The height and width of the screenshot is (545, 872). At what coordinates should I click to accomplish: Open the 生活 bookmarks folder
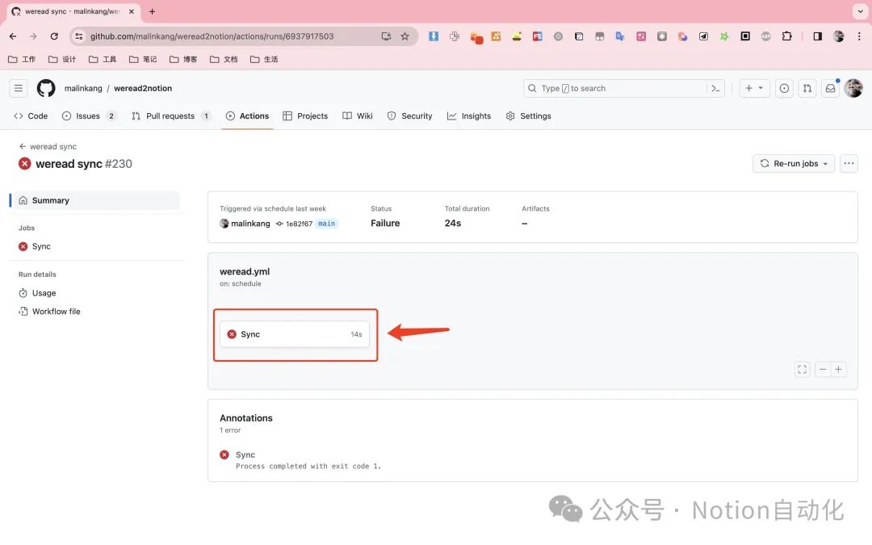(264, 59)
